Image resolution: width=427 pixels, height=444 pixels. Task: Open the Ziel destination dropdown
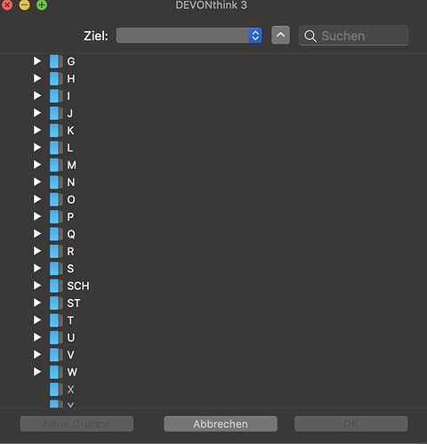(189, 36)
